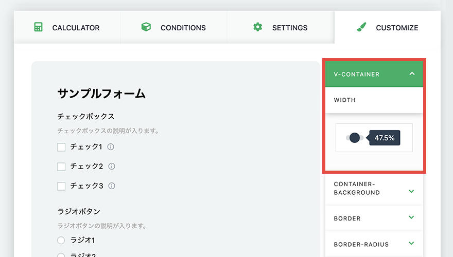
Task: Switch to the CONDITIONS tab
Action: tap(173, 27)
